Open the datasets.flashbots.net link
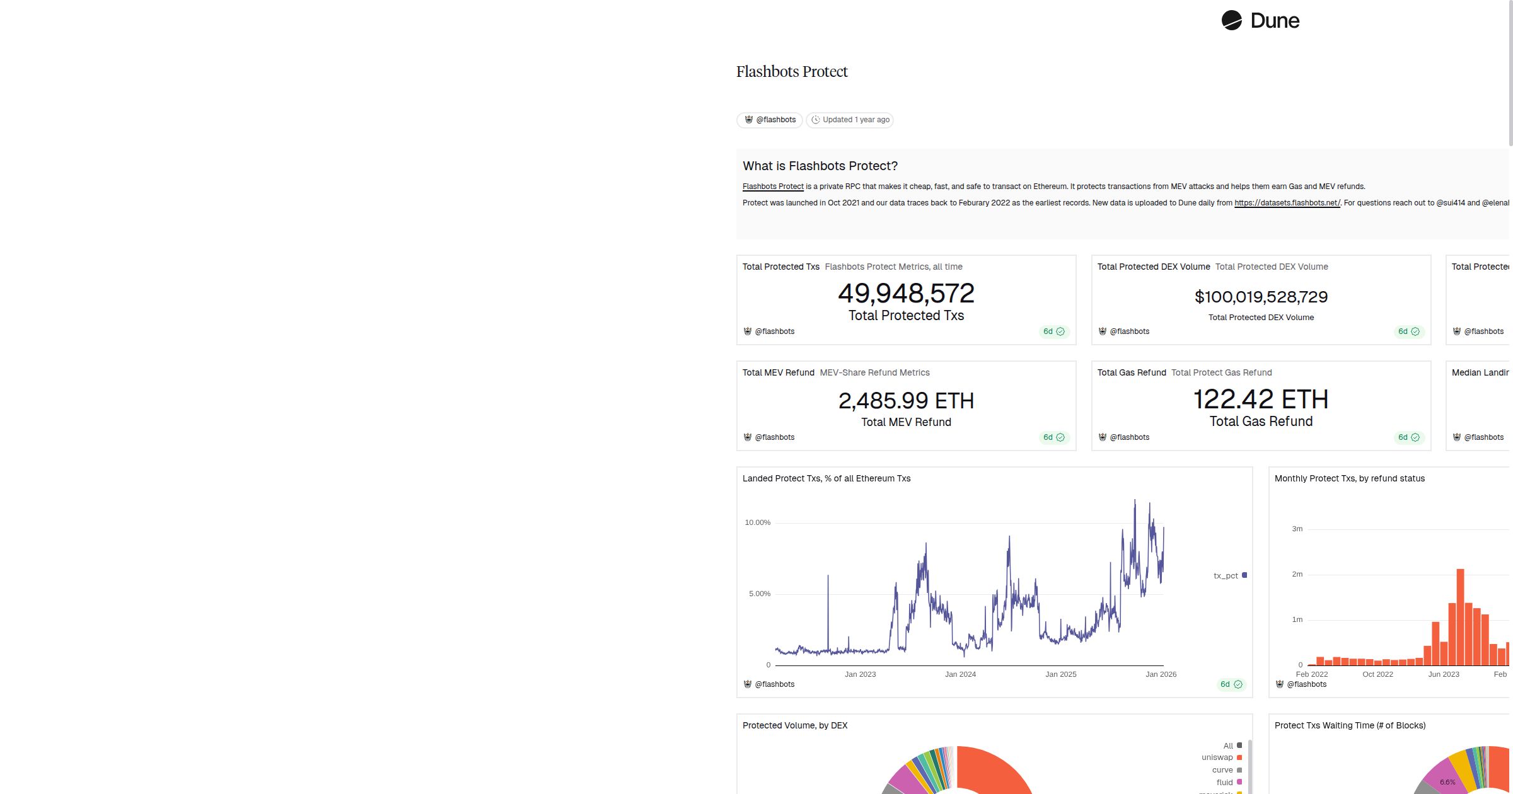The height and width of the screenshot is (794, 1513). (x=1287, y=203)
